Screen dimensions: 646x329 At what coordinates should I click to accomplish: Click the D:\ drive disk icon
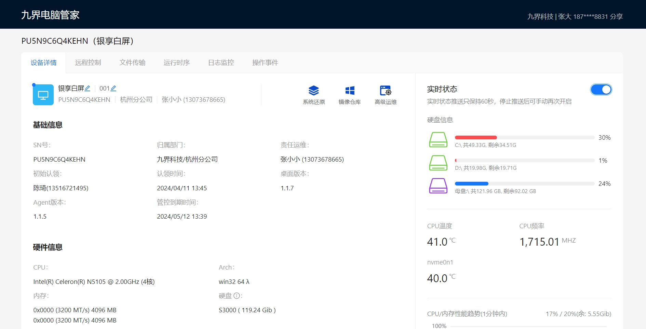click(438, 163)
